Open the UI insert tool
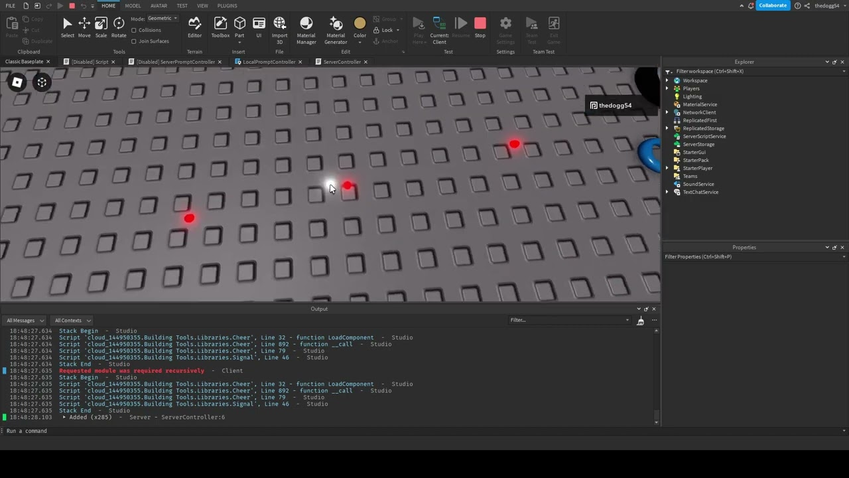 tap(259, 27)
